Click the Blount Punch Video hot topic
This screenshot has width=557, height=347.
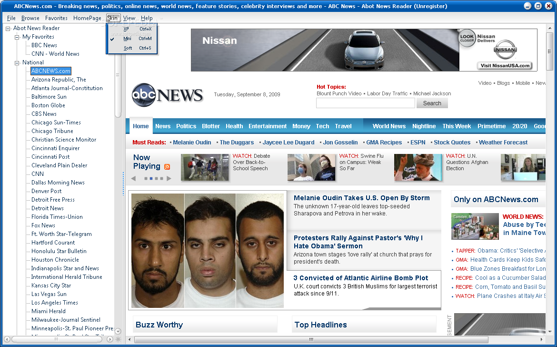tap(339, 93)
